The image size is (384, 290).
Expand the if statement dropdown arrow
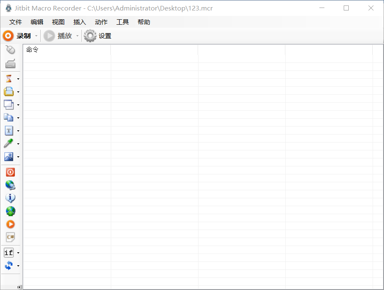(18, 253)
